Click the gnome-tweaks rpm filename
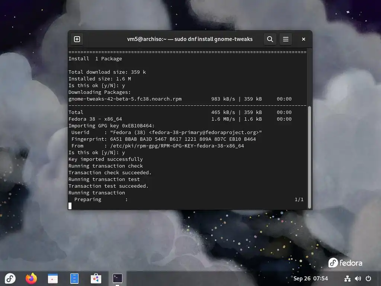Image resolution: width=381 pixels, height=286 pixels. (125, 99)
